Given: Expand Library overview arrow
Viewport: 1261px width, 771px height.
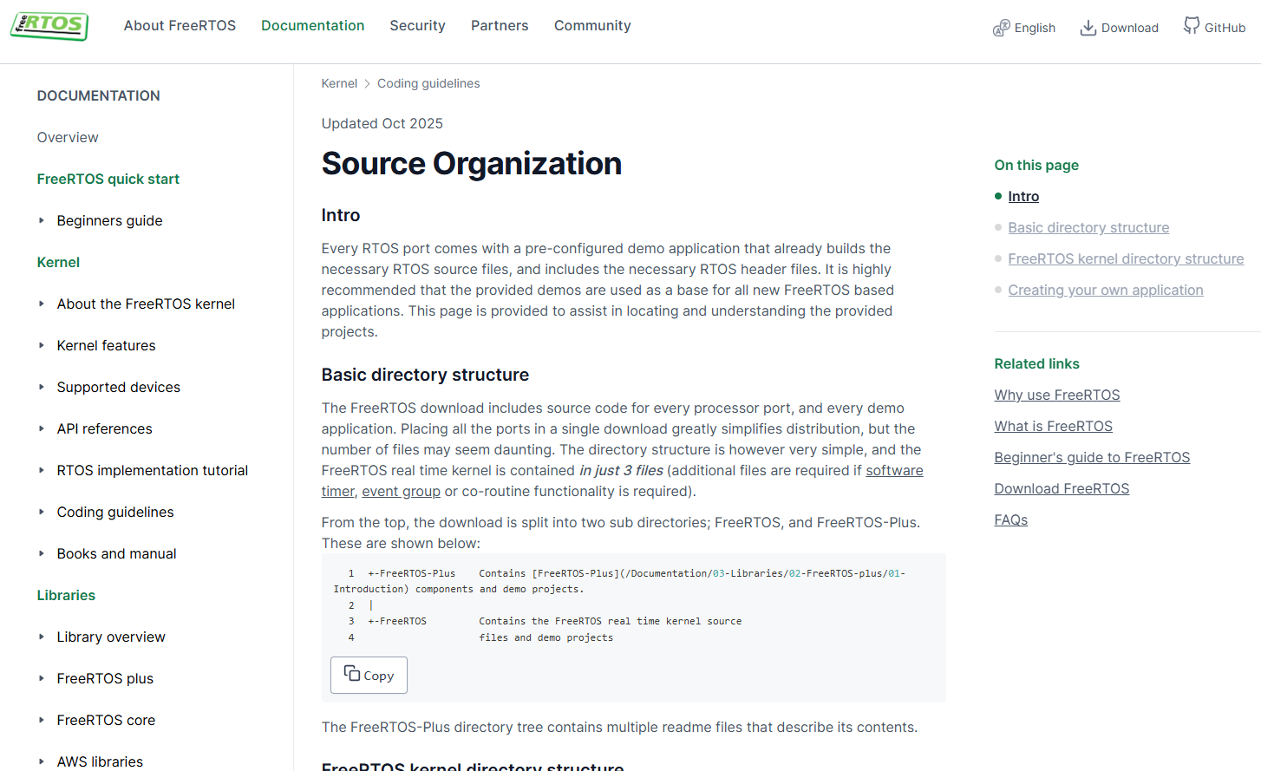Looking at the screenshot, I should pyautogui.click(x=41, y=637).
